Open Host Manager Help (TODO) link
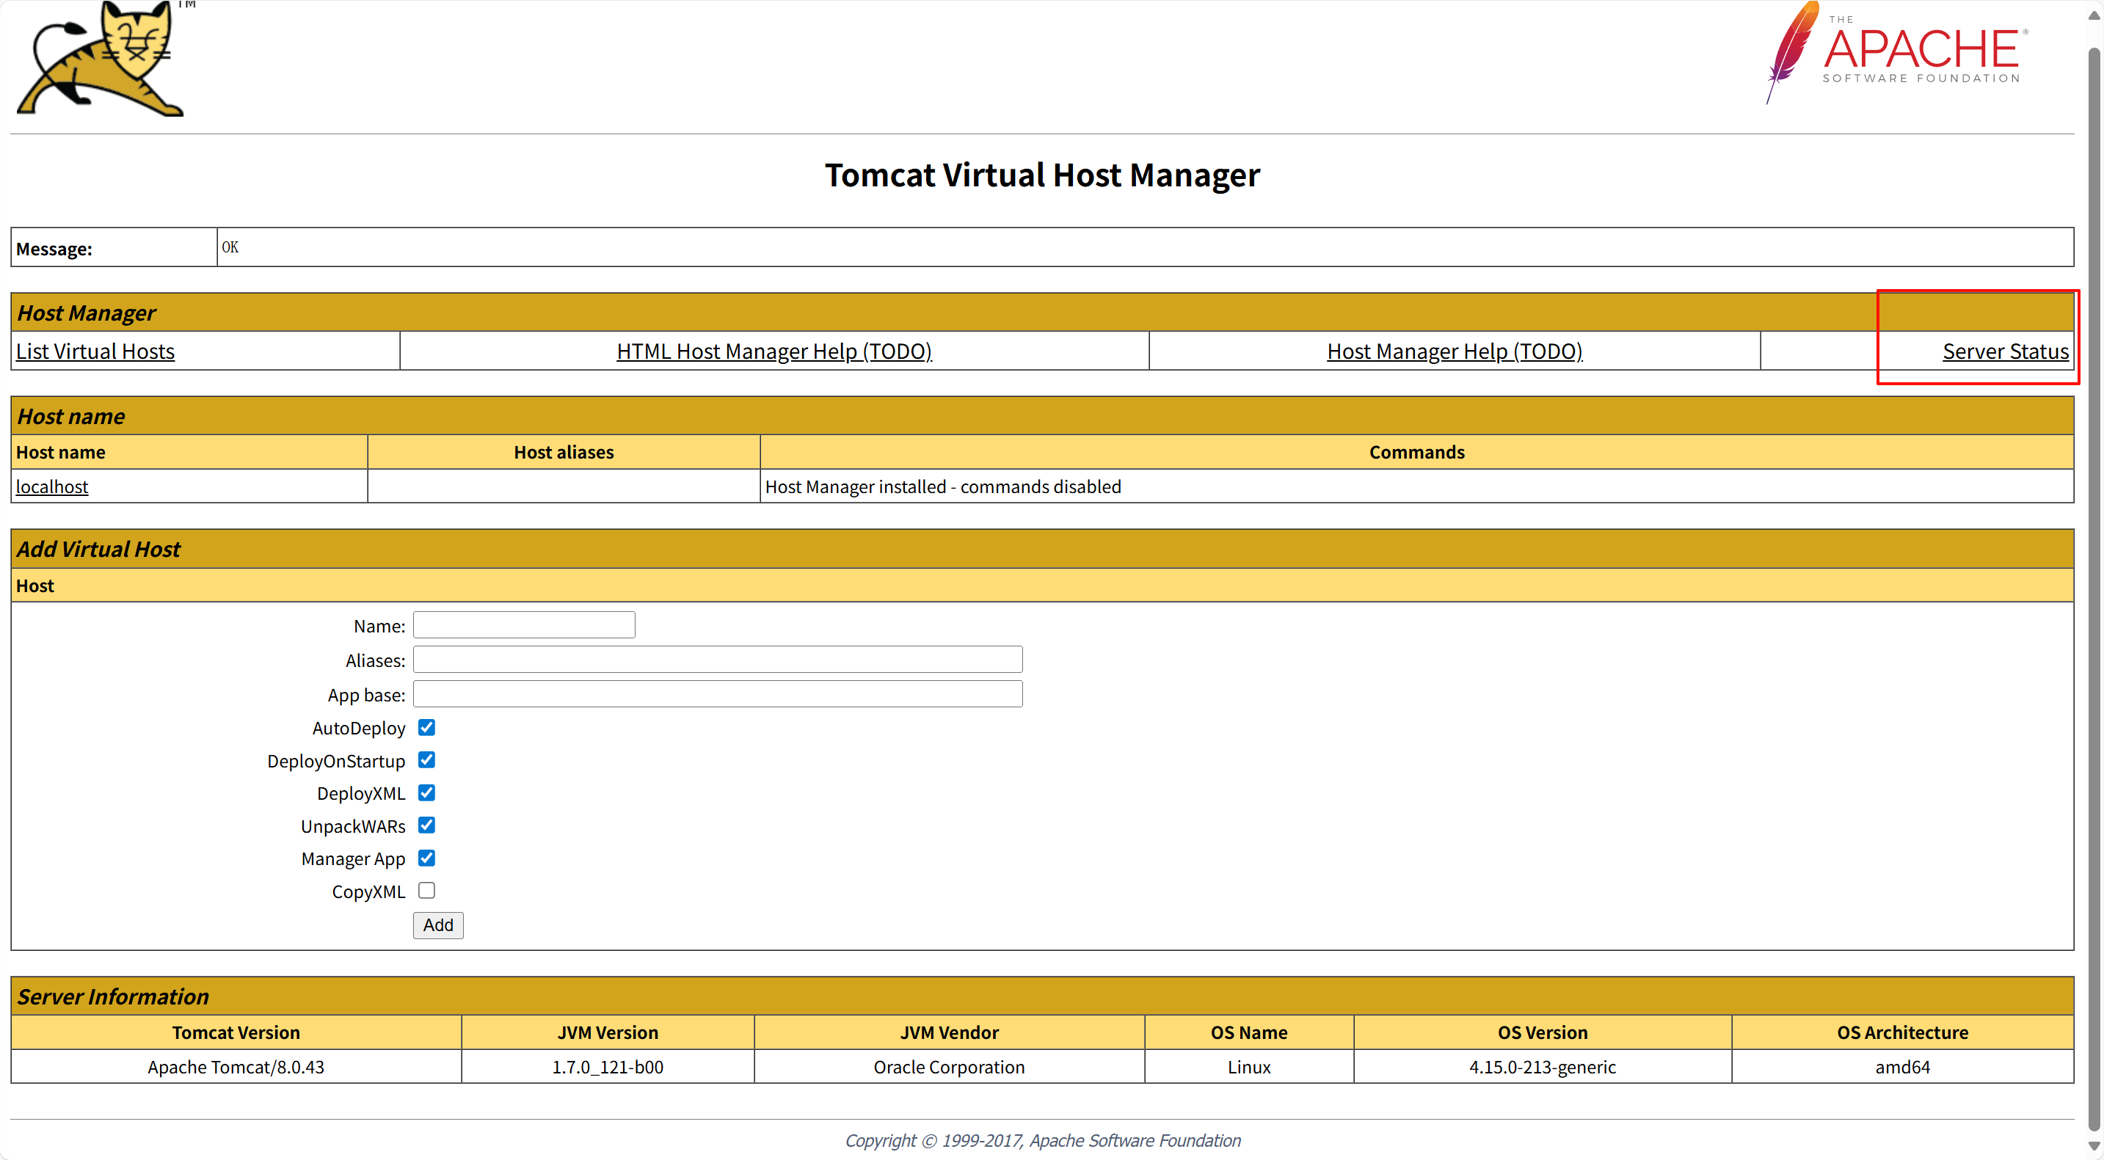Image resolution: width=2104 pixels, height=1160 pixels. pyautogui.click(x=1454, y=351)
